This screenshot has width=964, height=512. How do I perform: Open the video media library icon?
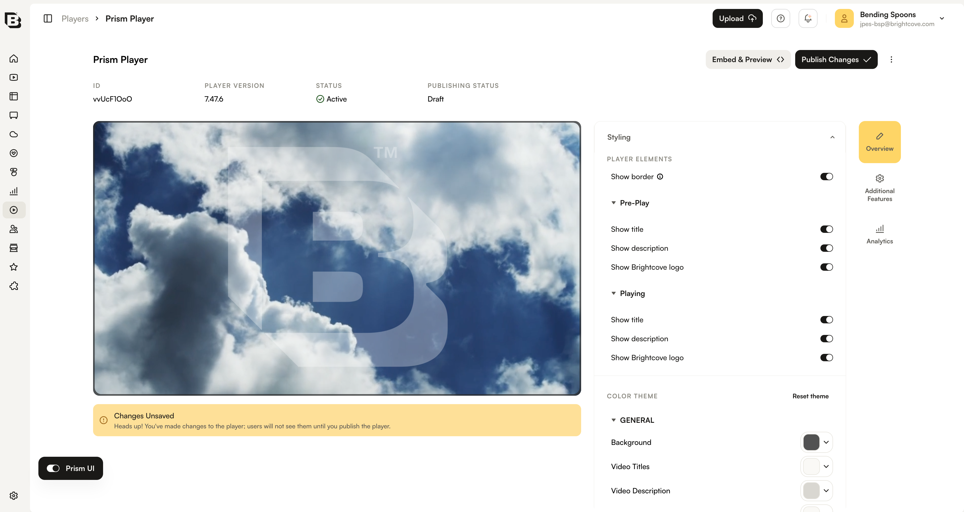[14, 78]
